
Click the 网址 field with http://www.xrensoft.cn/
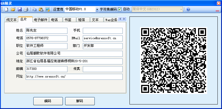(74, 77)
